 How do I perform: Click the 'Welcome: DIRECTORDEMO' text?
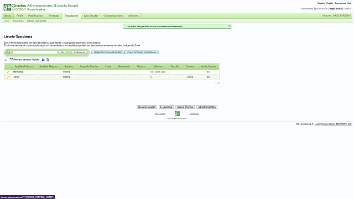click(337, 15)
